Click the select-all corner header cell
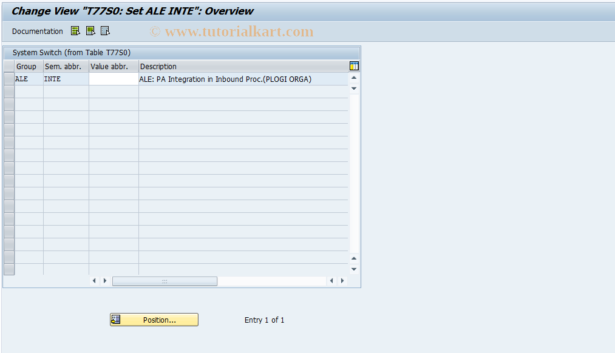615x353 pixels. [x=9, y=66]
